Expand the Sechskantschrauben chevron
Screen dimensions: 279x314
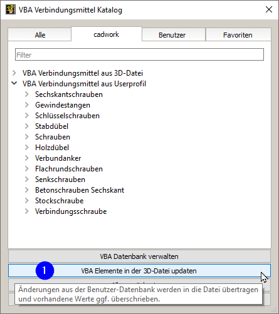[x=27, y=94]
